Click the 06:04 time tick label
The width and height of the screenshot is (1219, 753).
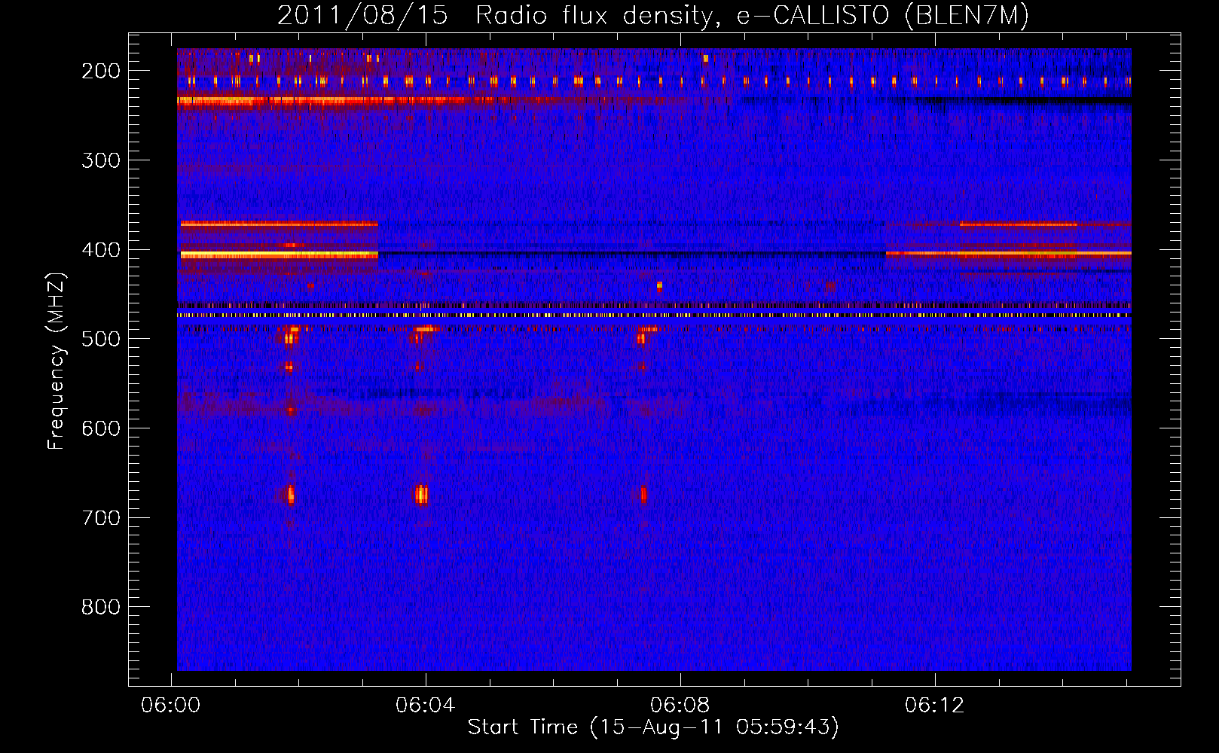point(426,705)
